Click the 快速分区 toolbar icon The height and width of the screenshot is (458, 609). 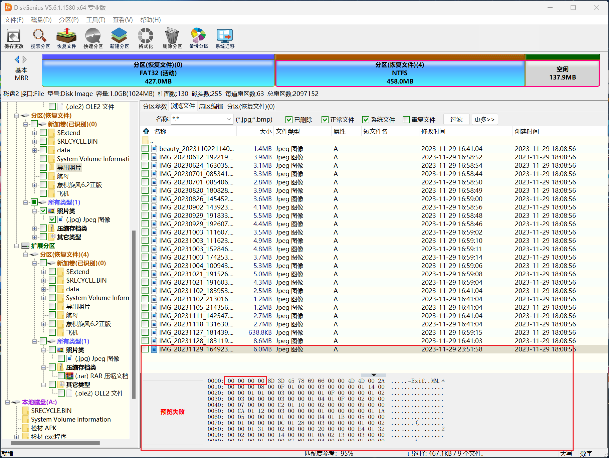[93, 38]
